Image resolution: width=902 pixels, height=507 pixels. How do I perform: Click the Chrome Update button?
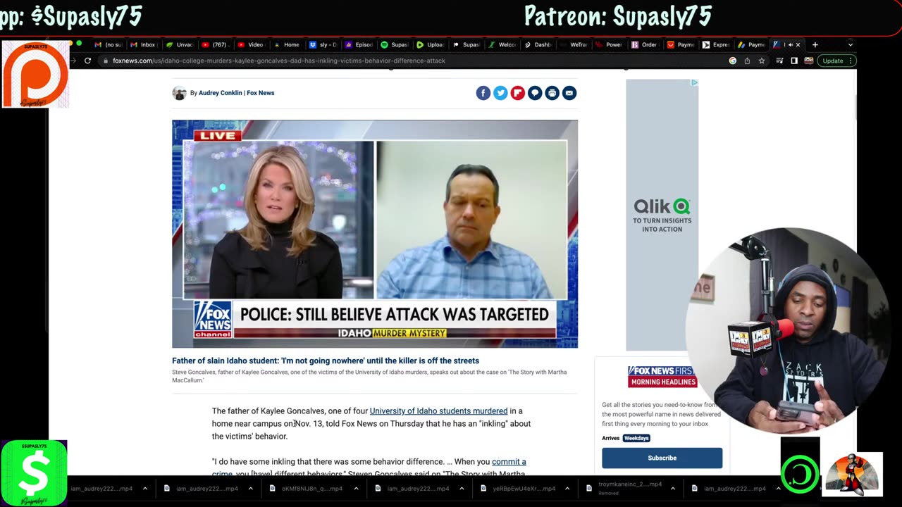(833, 61)
